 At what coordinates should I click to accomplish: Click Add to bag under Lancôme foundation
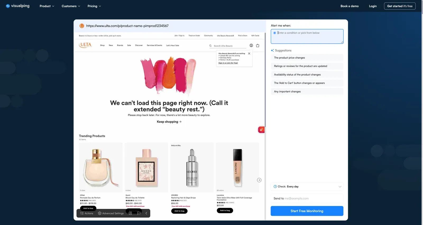click(x=225, y=210)
